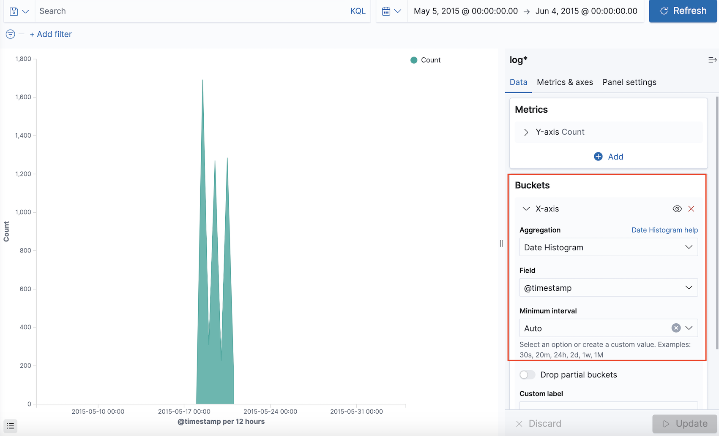719x436 pixels.
Task: Switch to Panel settings tab
Action: coord(629,82)
